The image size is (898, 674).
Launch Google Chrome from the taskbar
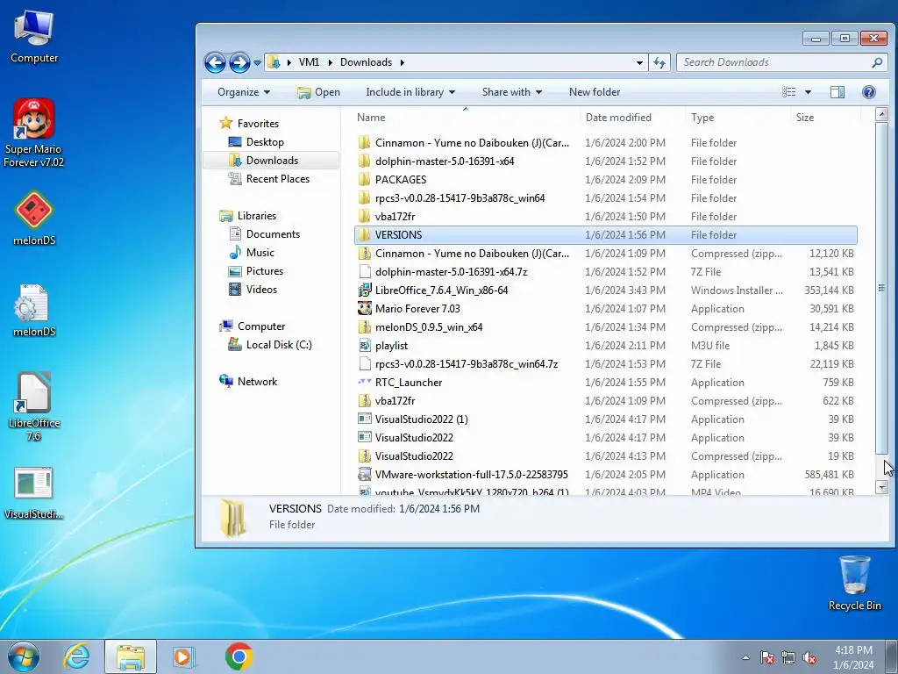click(x=239, y=656)
